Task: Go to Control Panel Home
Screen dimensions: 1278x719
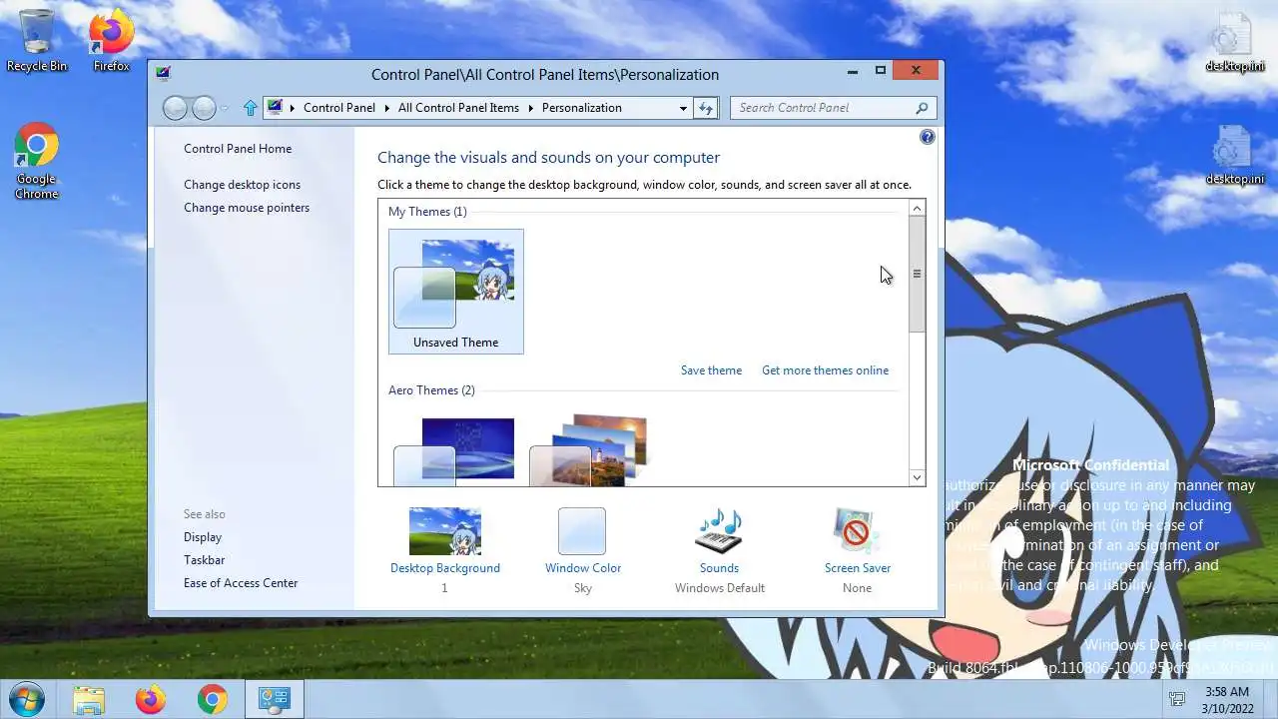Action: (238, 149)
